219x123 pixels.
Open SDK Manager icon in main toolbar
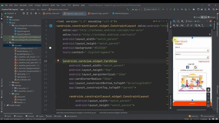pos(209,9)
